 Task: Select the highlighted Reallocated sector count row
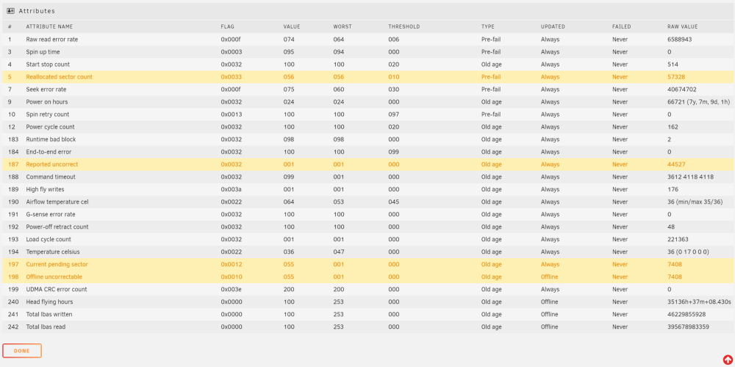[x=367, y=77]
